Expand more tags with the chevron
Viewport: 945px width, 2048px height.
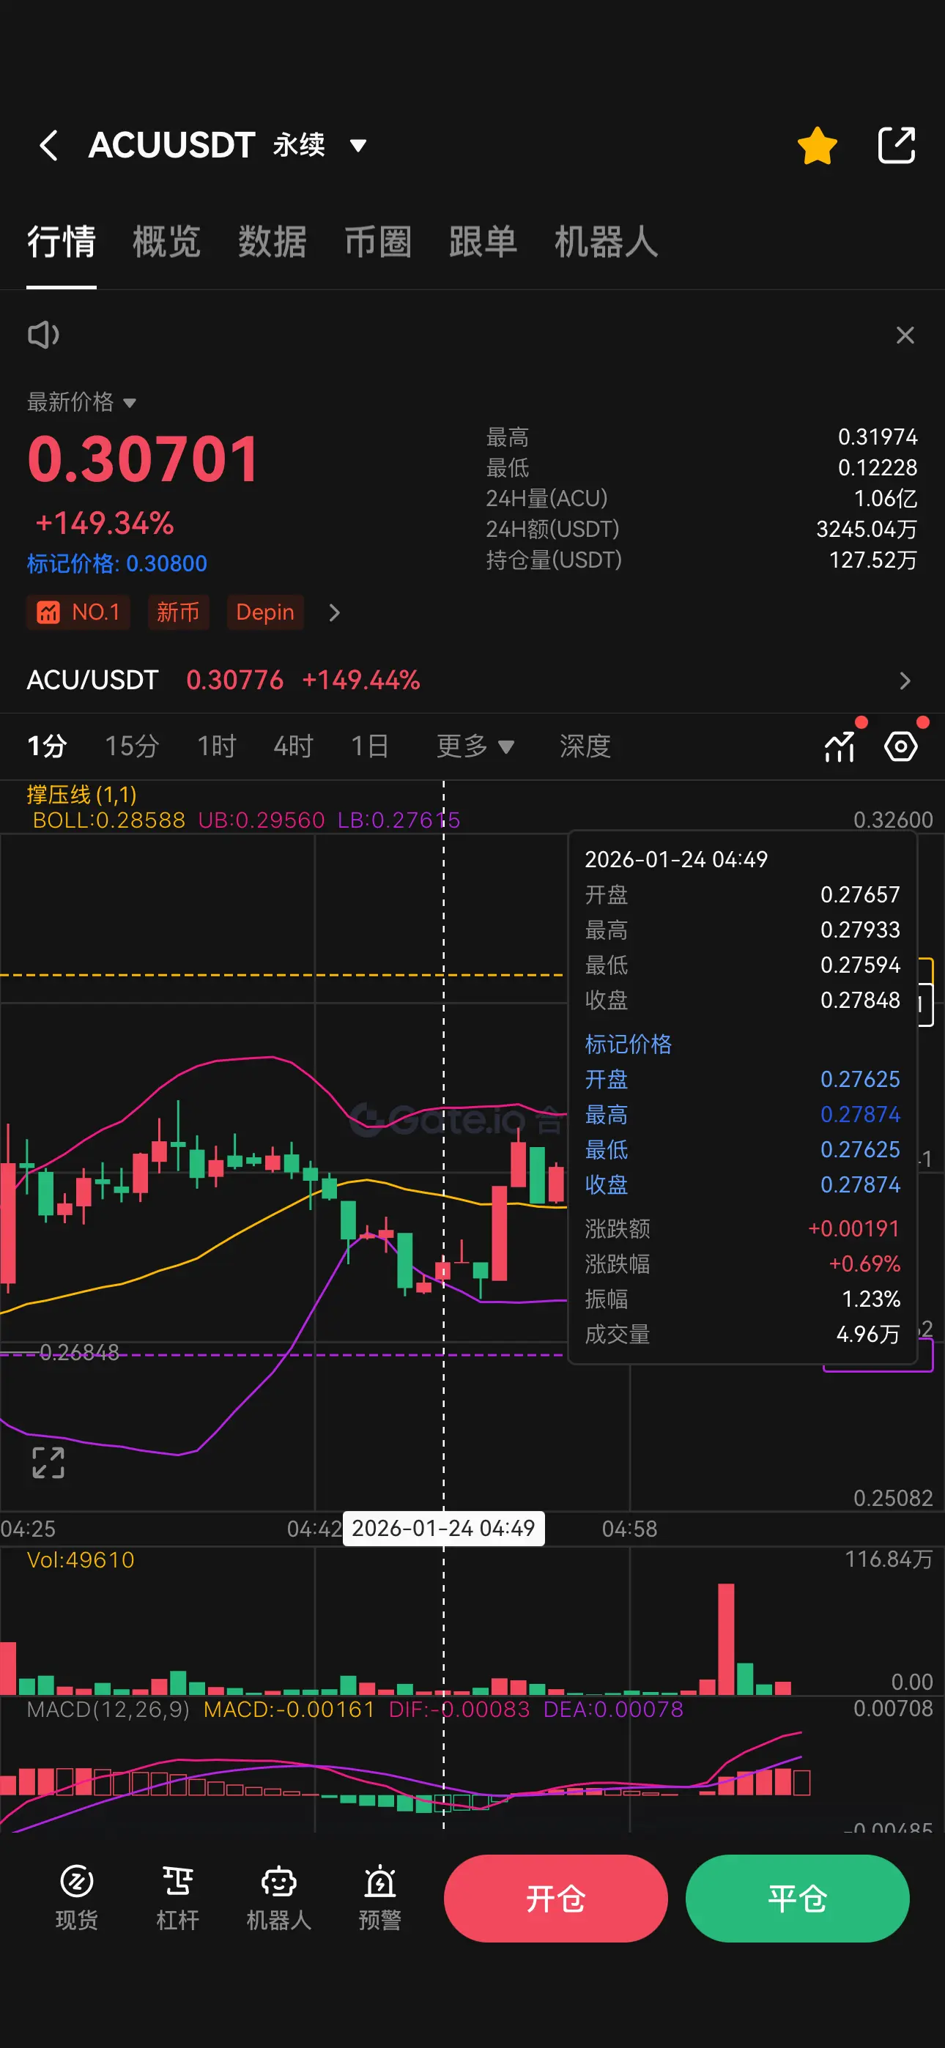click(x=334, y=612)
